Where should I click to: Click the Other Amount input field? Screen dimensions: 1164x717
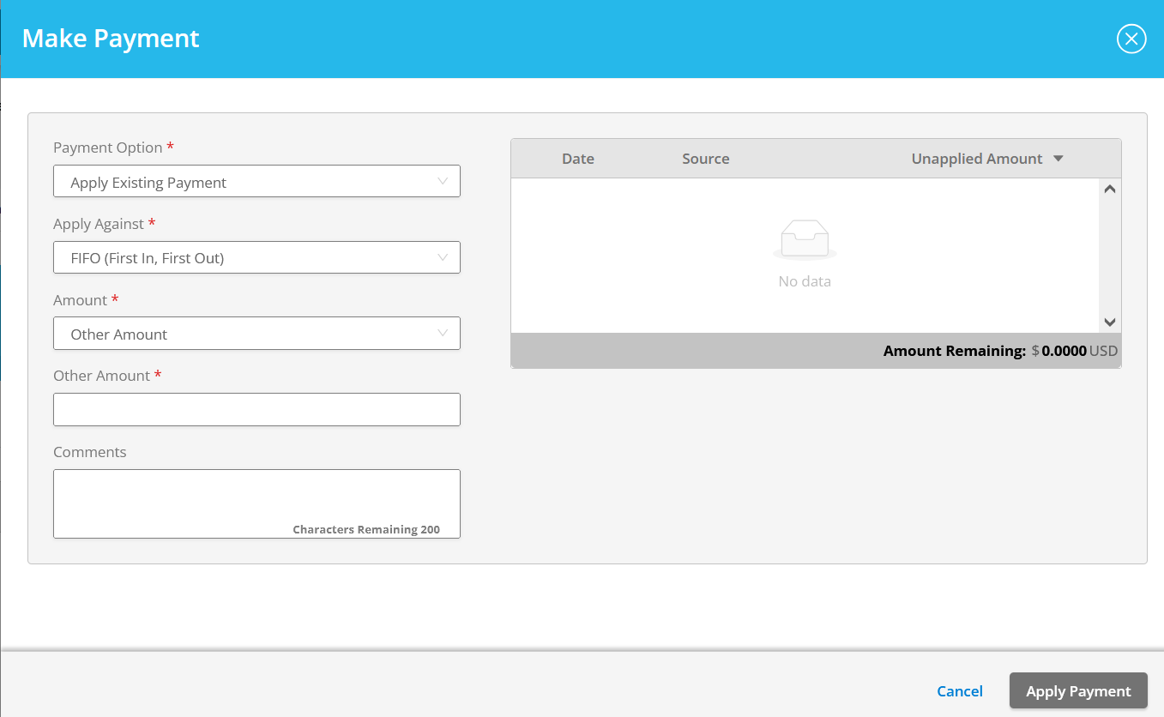pyautogui.click(x=256, y=410)
